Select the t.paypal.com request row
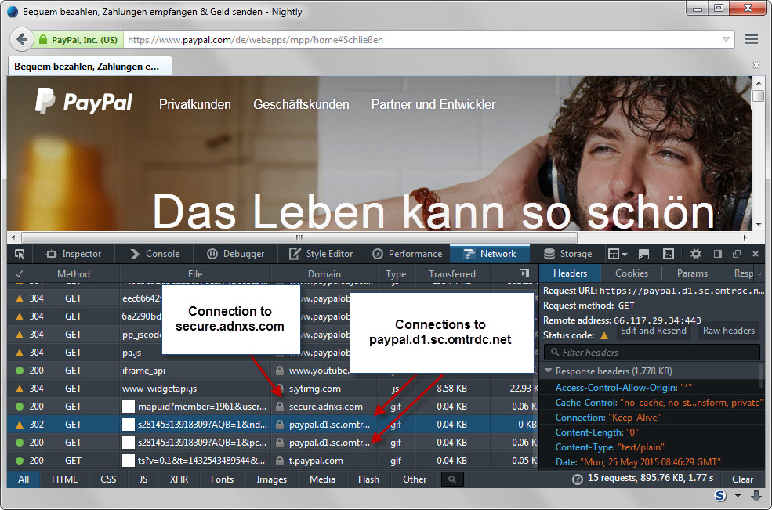Screen dimensions: 772x510 (273, 461)
